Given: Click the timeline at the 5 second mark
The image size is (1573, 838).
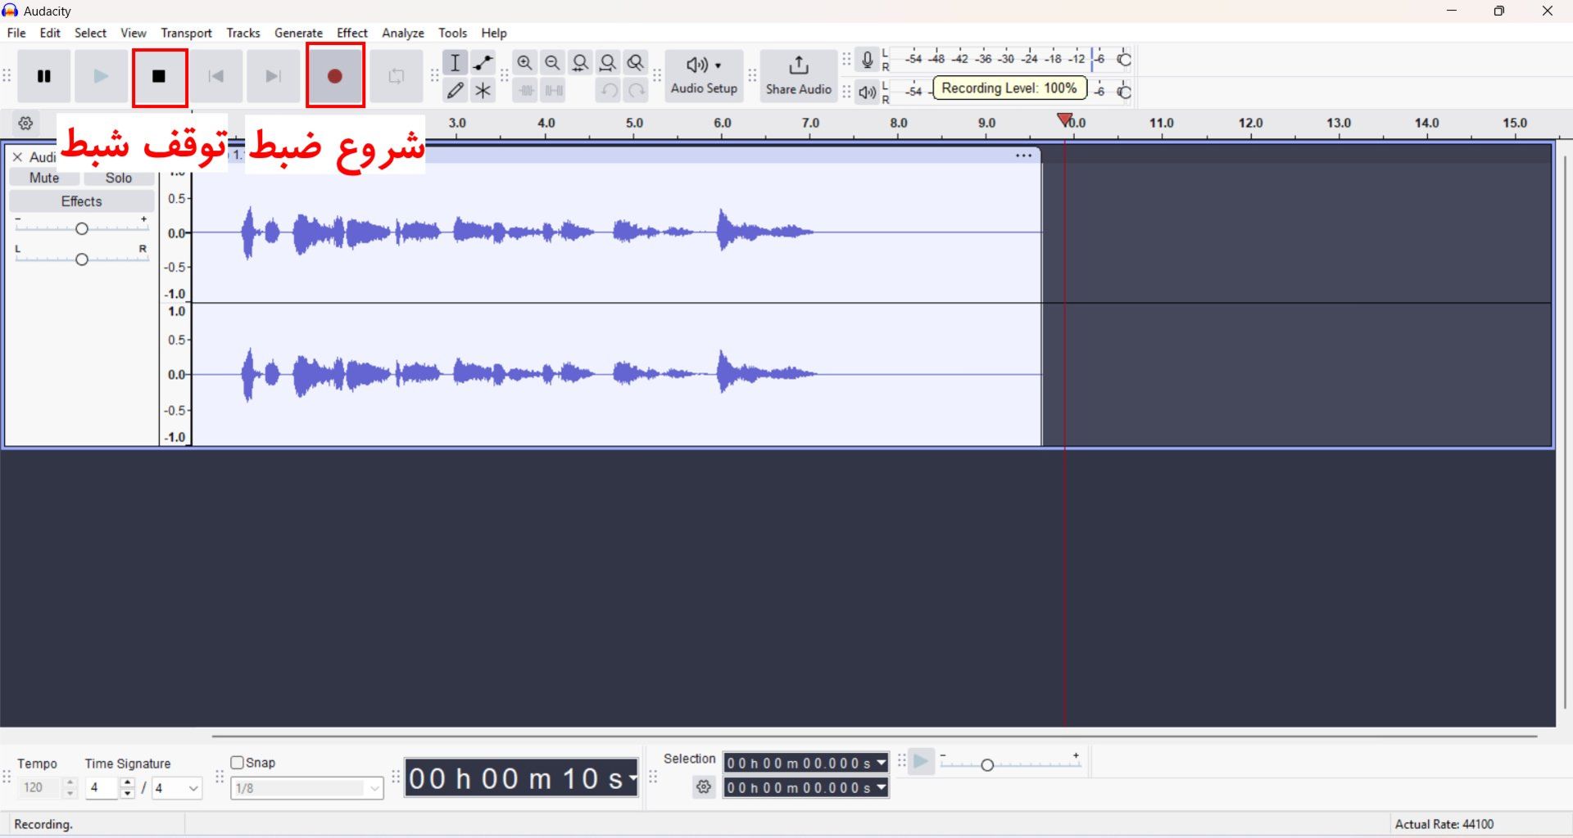Looking at the screenshot, I should click(633, 124).
